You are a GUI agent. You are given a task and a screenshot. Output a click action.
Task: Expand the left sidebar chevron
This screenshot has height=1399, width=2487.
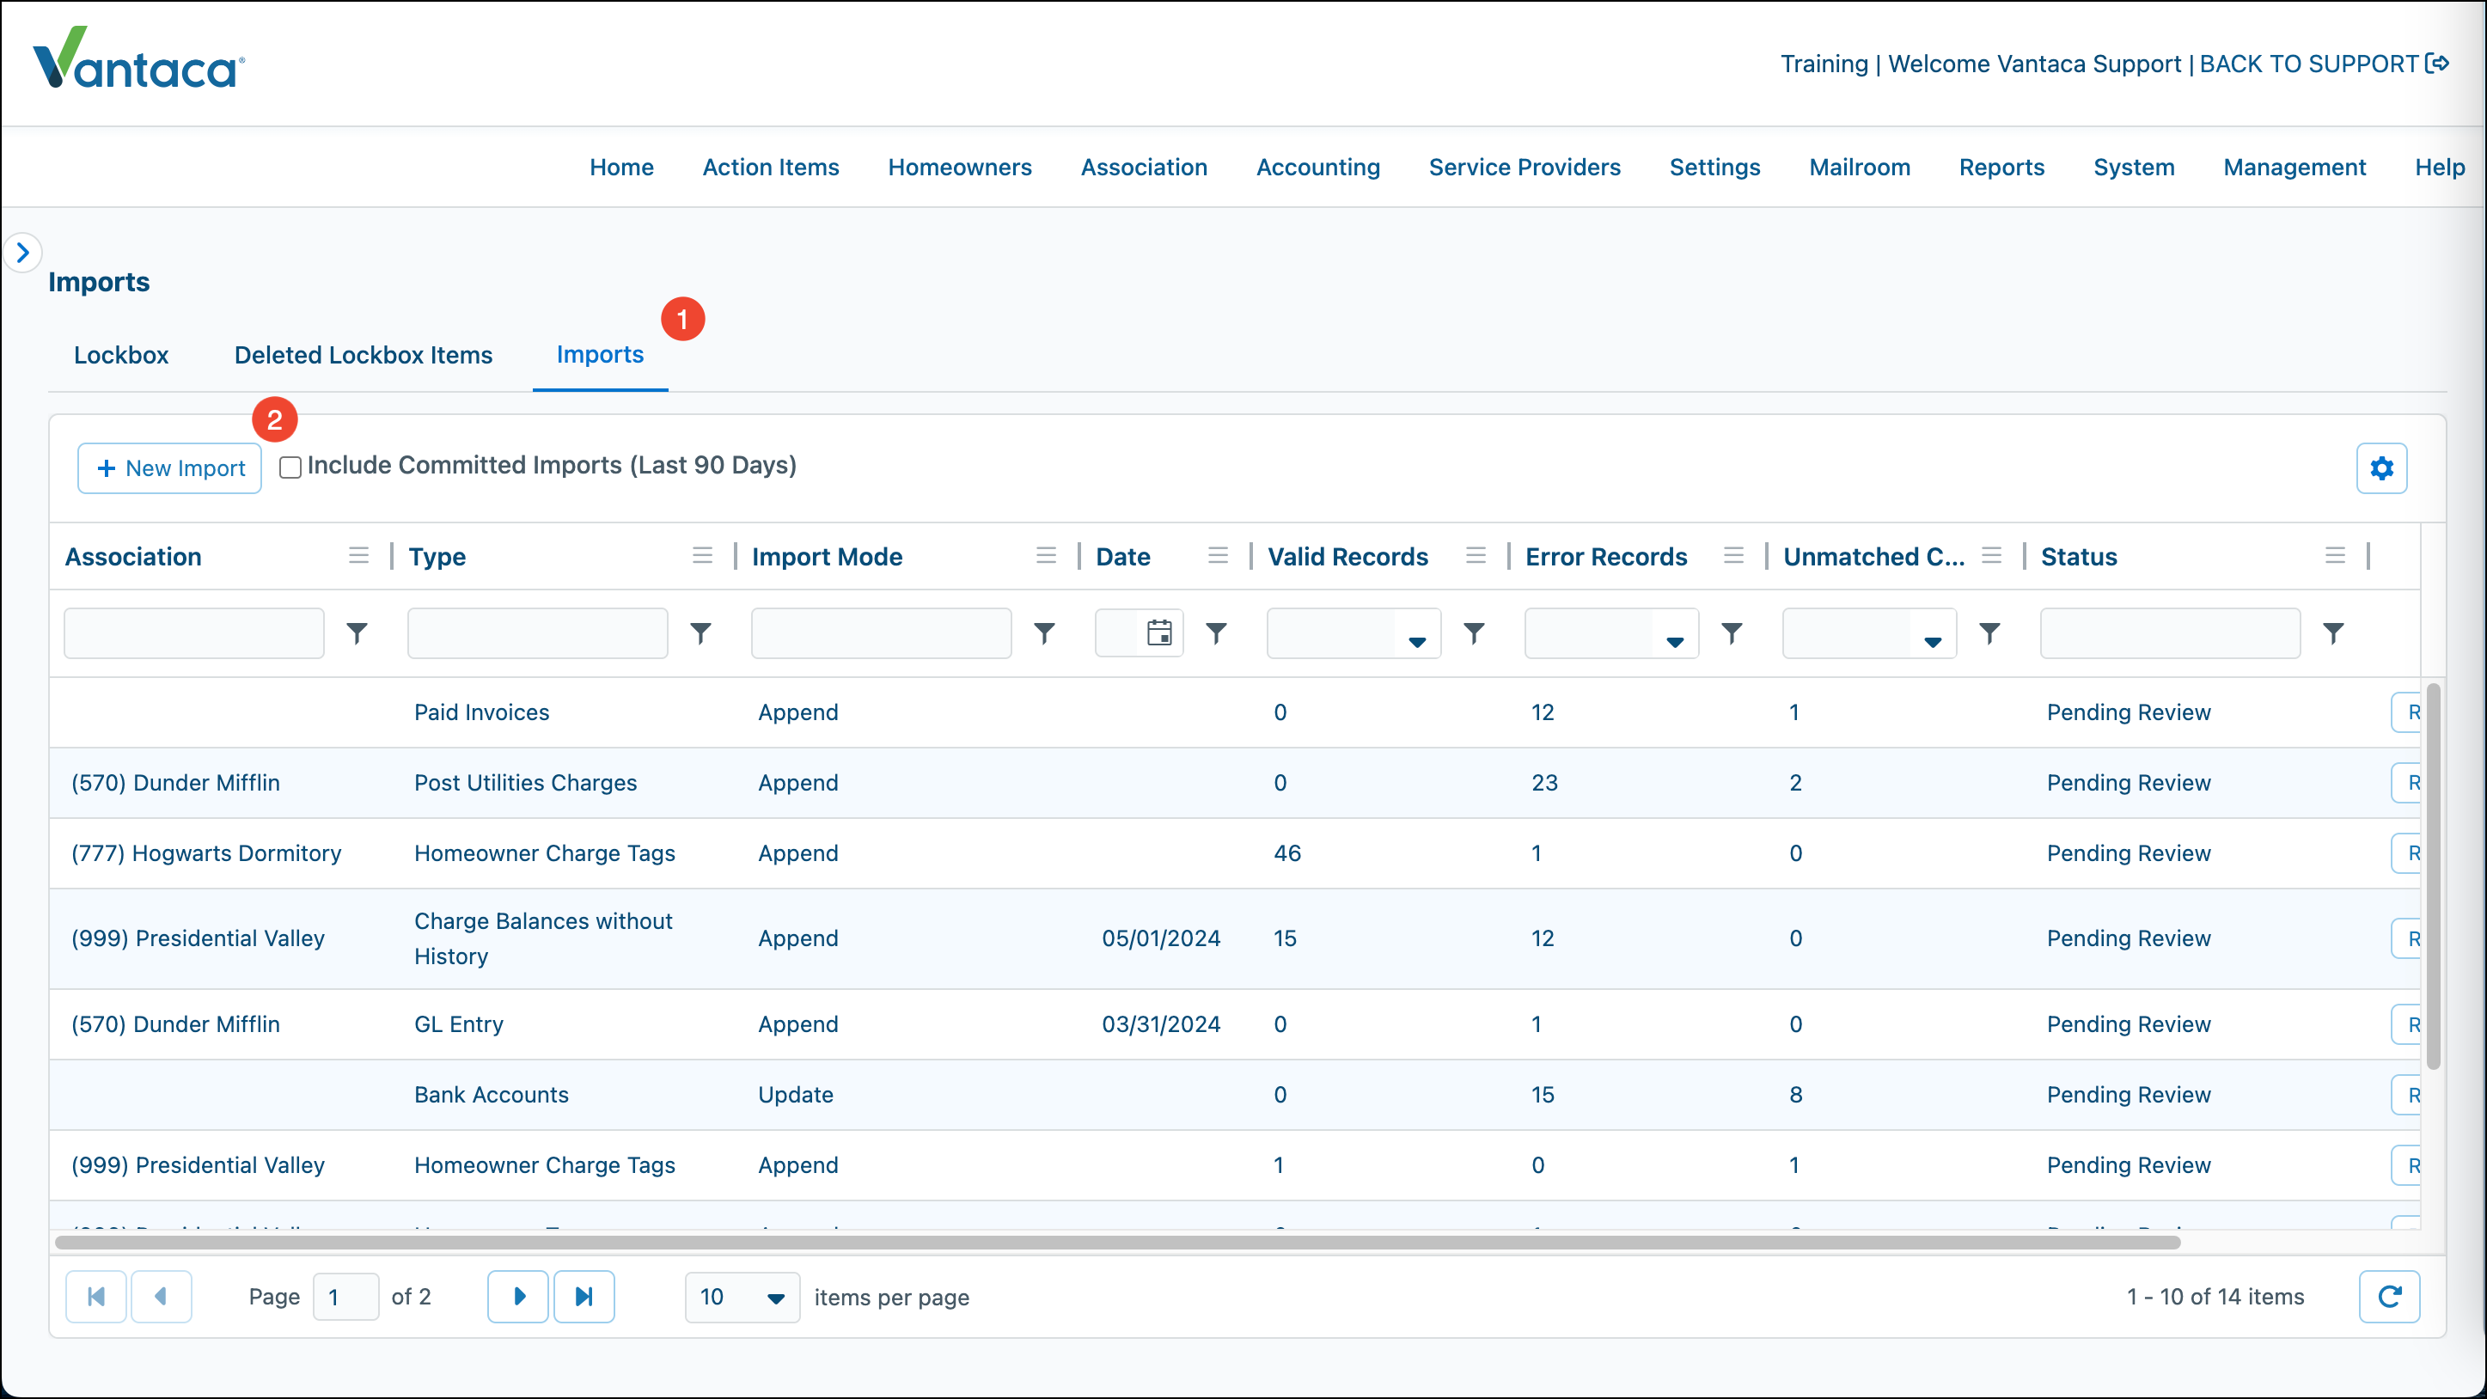click(23, 253)
